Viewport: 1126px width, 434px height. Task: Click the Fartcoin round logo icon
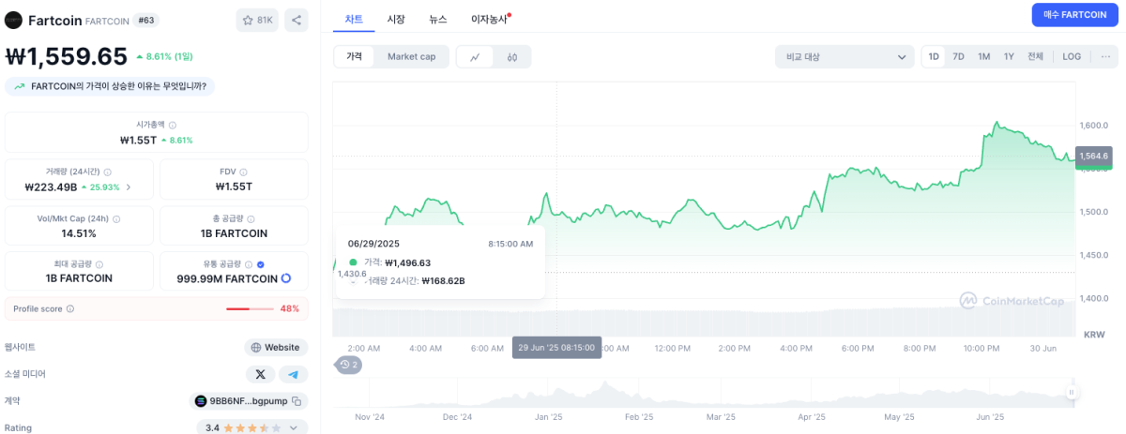coord(14,20)
